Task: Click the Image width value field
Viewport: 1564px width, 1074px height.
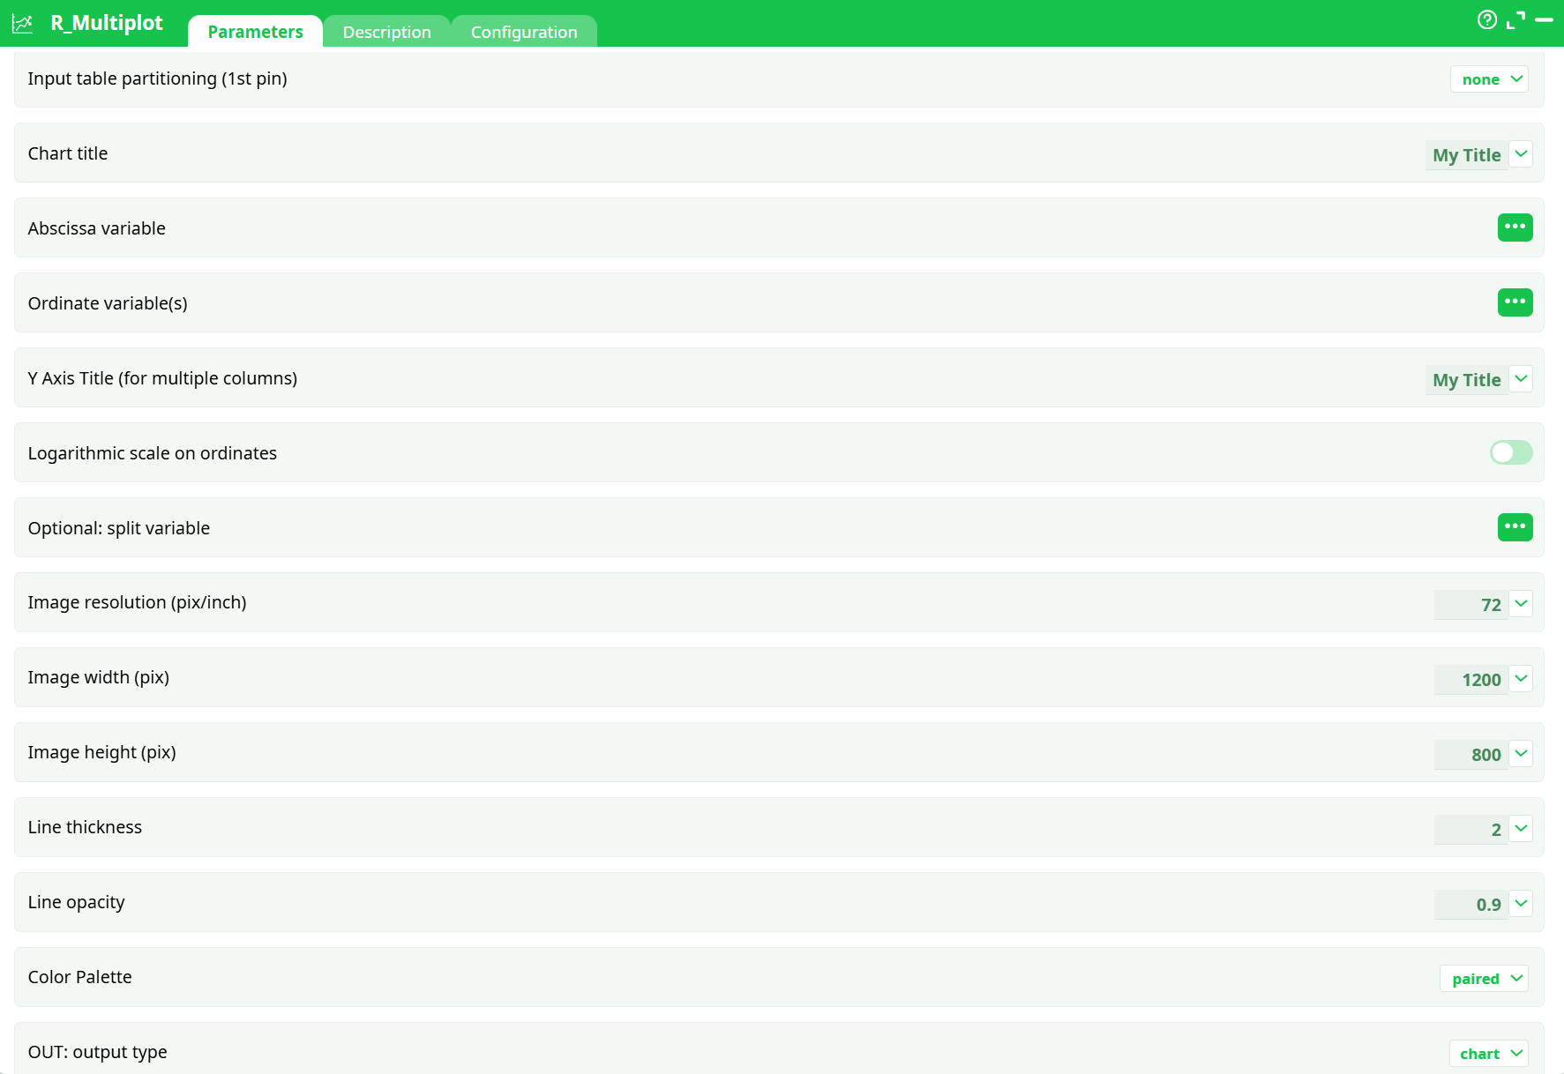Action: coord(1470,680)
